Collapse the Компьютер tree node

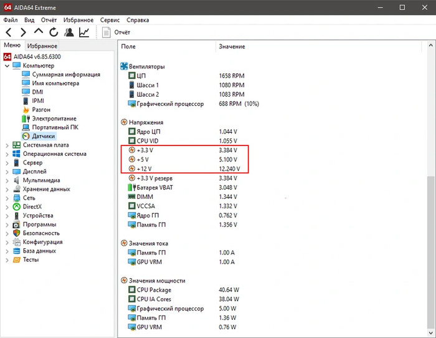(7, 65)
